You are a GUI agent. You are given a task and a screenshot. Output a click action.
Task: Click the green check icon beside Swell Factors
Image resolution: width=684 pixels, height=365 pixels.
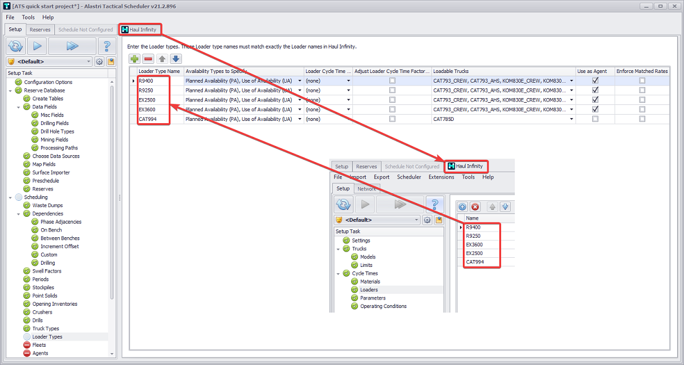click(27, 271)
